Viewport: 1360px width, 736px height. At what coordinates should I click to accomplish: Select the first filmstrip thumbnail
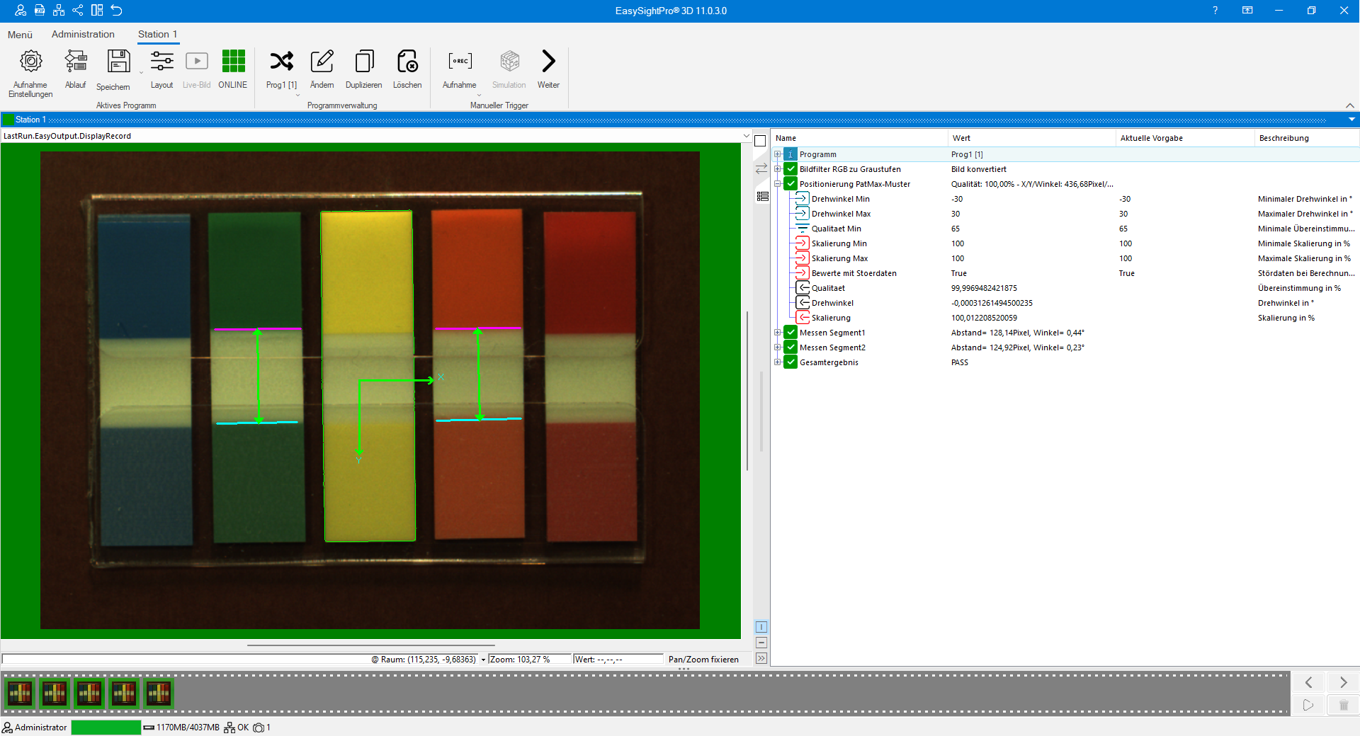point(20,694)
